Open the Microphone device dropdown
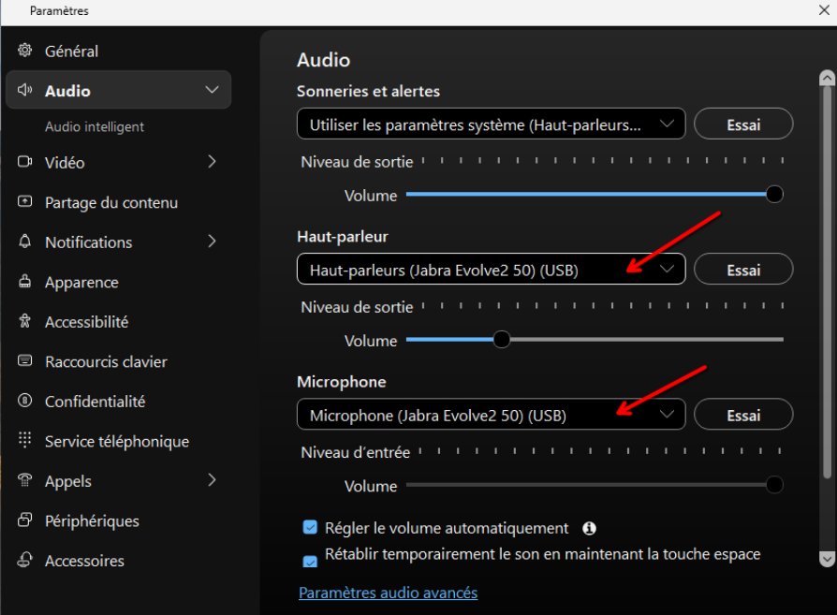The height and width of the screenshot is (615, 837). 492,415
